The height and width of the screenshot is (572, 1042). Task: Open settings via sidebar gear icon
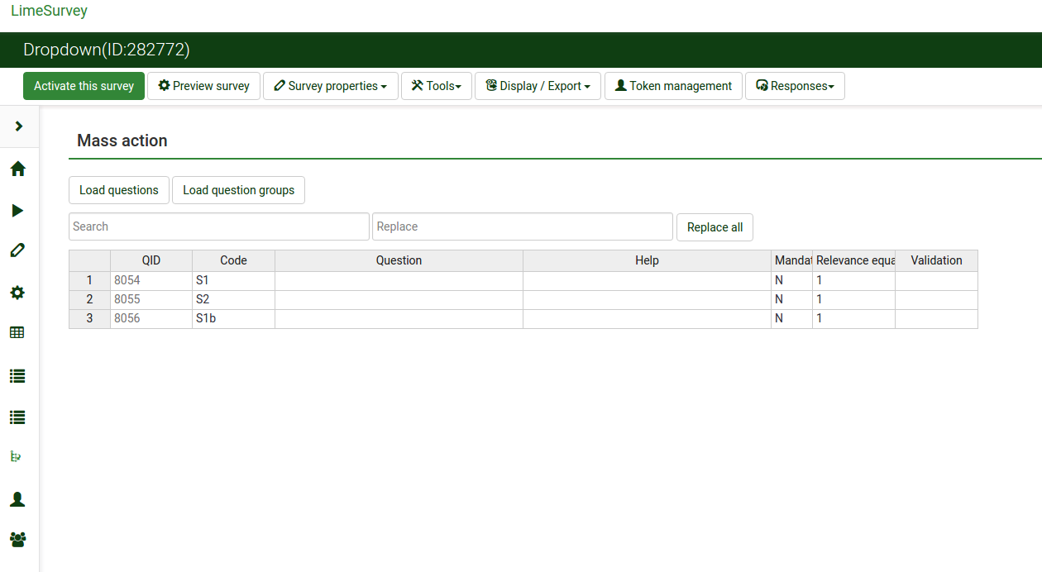tap(17, 293)
